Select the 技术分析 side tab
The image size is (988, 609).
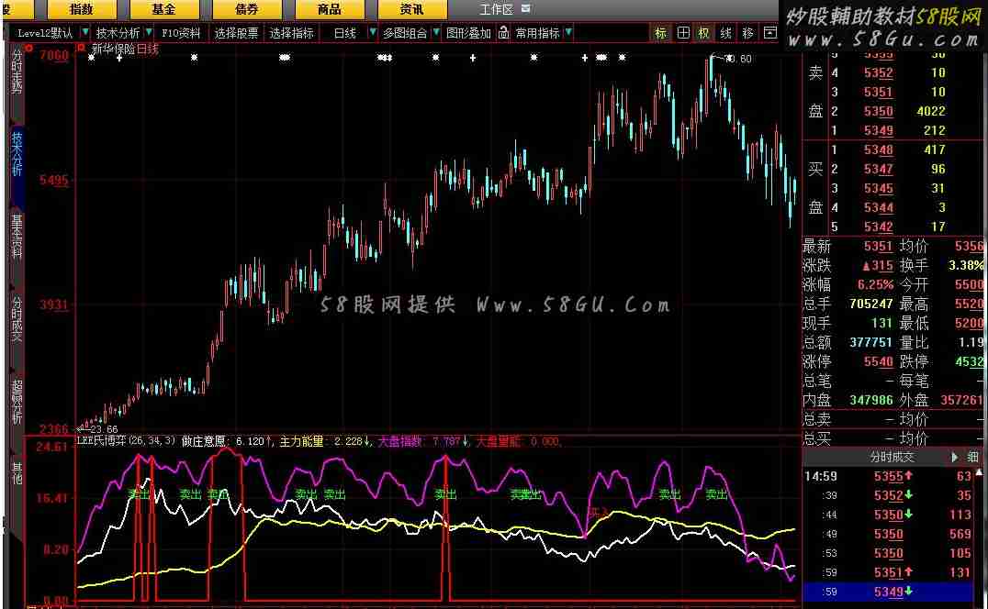point(17,154)
